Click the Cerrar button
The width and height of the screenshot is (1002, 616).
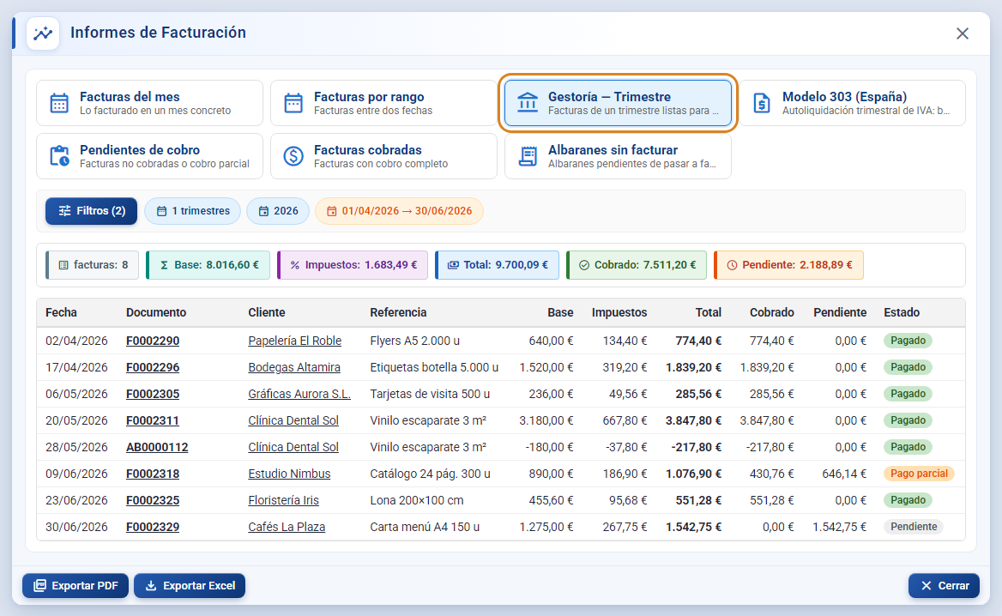[944, 585]
